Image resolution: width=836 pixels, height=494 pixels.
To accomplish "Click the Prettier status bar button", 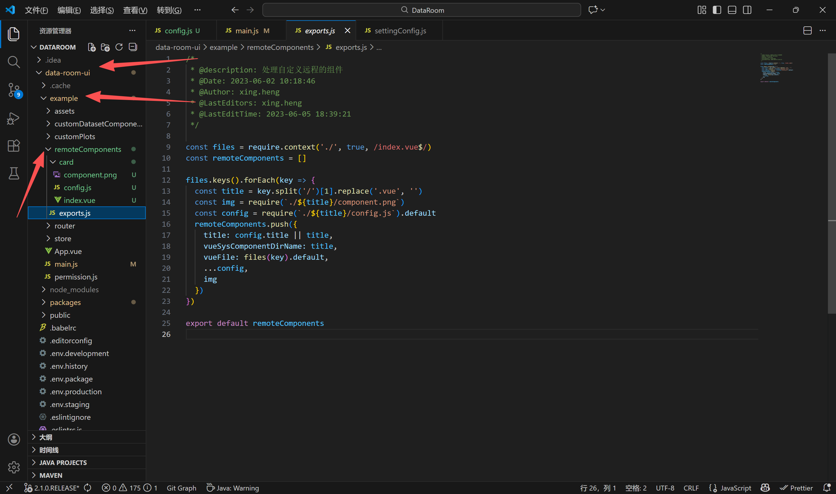I will click(797, 488).
